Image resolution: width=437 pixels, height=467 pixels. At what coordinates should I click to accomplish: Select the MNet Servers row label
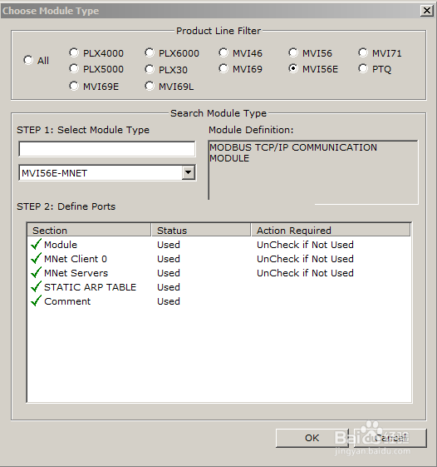76,273
